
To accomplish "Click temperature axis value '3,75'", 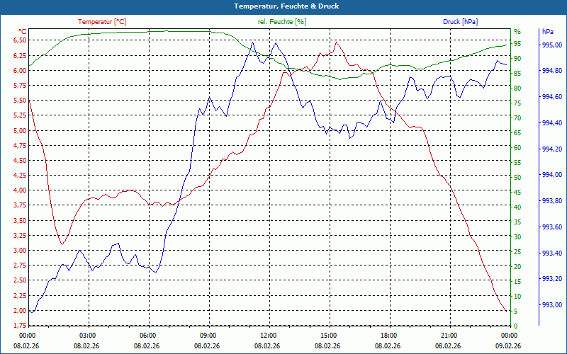I will click(x=20, y=205).
